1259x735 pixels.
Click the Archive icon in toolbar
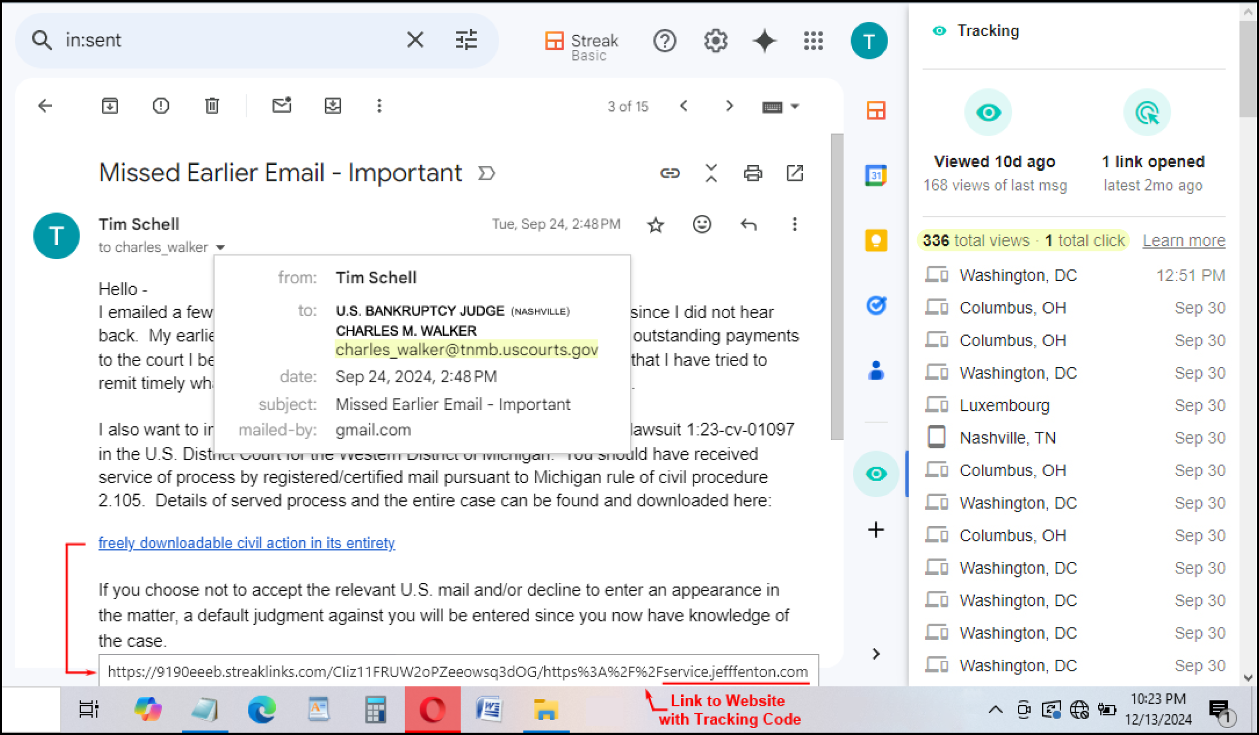tap(110, 106)
